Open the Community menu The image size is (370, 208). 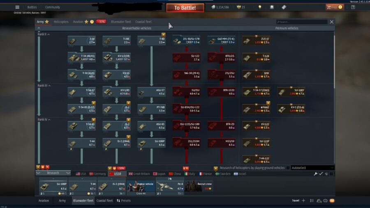(52, 7)
